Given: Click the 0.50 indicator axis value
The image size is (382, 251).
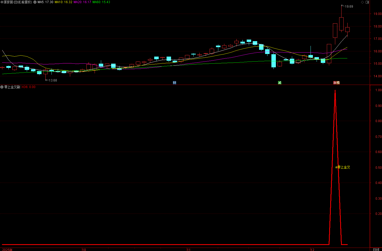Looking at the screenshot, I should pyautogui.click(x=378, y=168).
